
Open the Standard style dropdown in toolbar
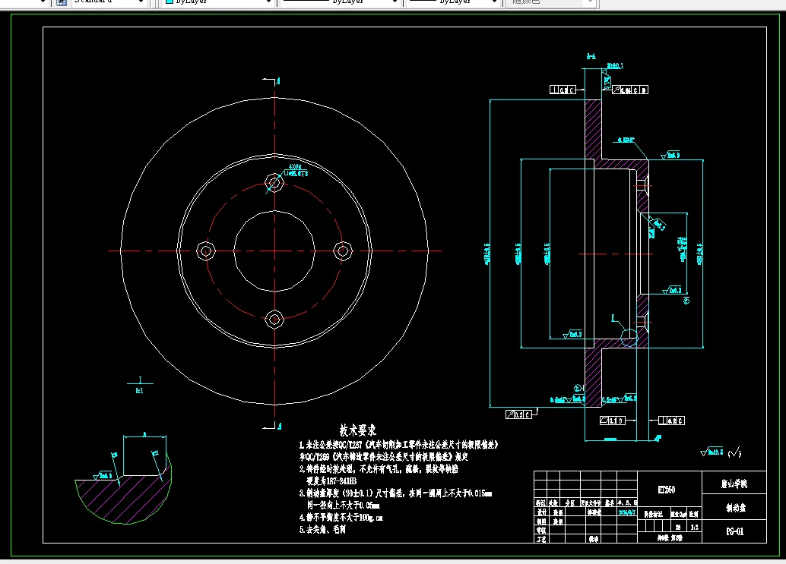coord(108,2)
